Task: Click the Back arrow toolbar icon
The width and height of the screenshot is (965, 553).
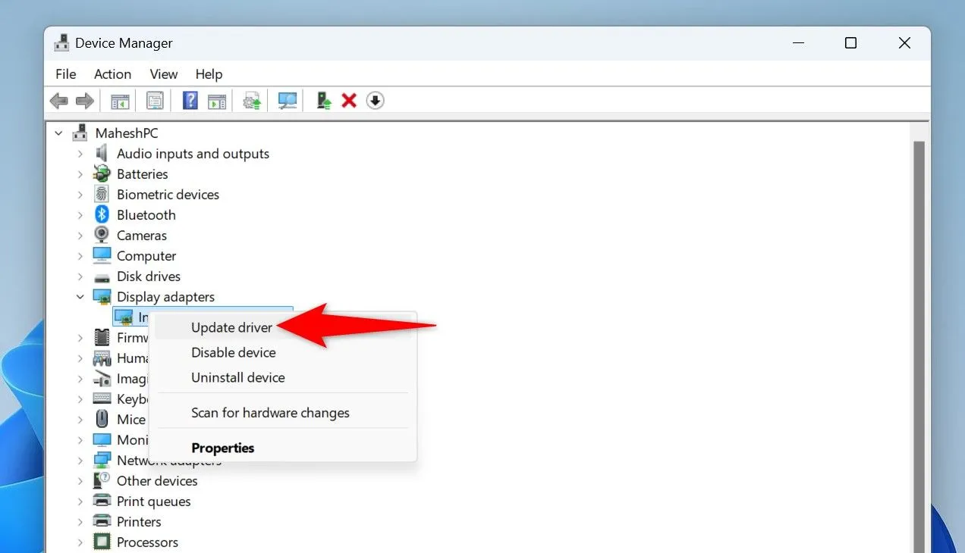Action: click(58, 100)
